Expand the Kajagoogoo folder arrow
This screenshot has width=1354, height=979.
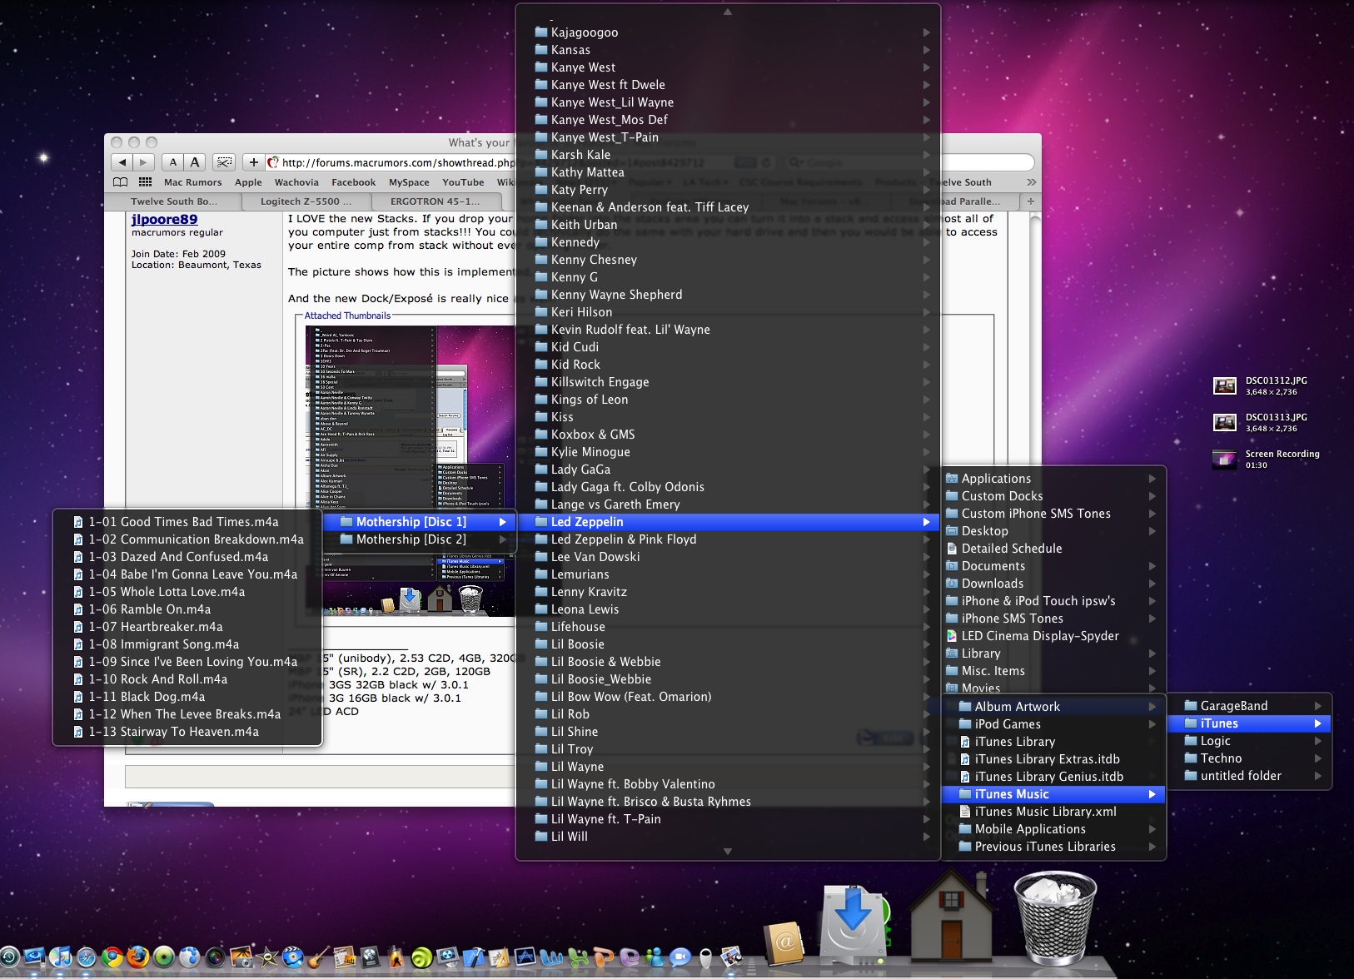pyautogui.click(x=926, y=32)
